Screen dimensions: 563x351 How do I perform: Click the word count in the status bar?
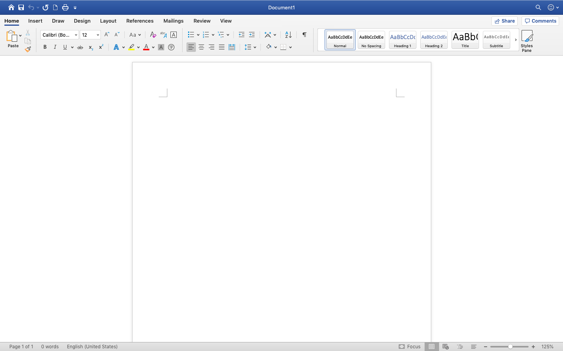point(50,347)
